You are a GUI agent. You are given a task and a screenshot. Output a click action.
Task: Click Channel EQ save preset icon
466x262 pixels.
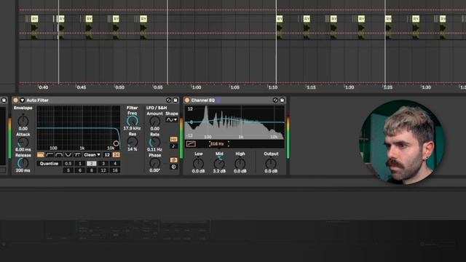[282, 100]
